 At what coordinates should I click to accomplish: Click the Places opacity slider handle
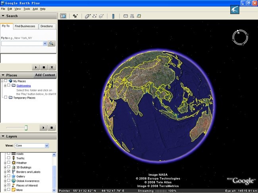[x=26, y=128]
